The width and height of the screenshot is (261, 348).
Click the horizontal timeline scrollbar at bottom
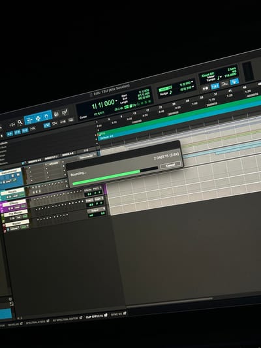pyautogui.click(x=170, y=302)
